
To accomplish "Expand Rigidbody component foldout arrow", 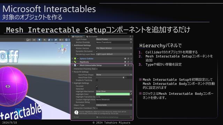I will click(x=72, y=62).
